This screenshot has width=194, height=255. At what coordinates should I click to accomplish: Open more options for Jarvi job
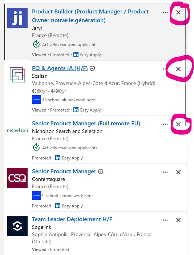[x=165, y=12]
